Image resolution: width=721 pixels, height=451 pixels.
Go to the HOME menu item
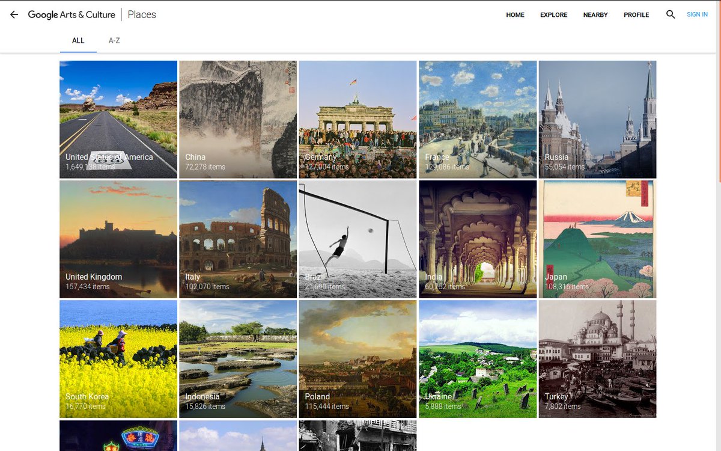[x=515, y=15]
